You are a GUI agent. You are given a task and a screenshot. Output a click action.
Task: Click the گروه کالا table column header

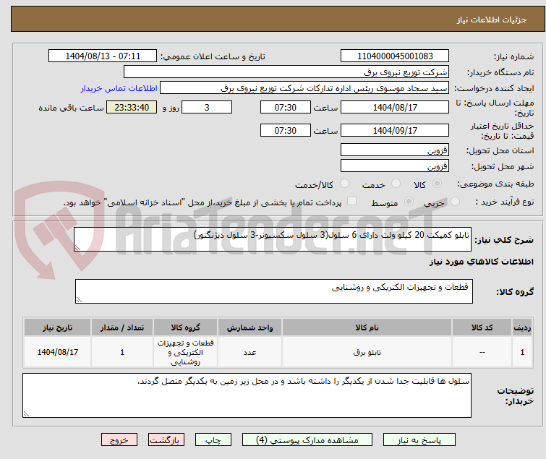[x=185, y=327]
